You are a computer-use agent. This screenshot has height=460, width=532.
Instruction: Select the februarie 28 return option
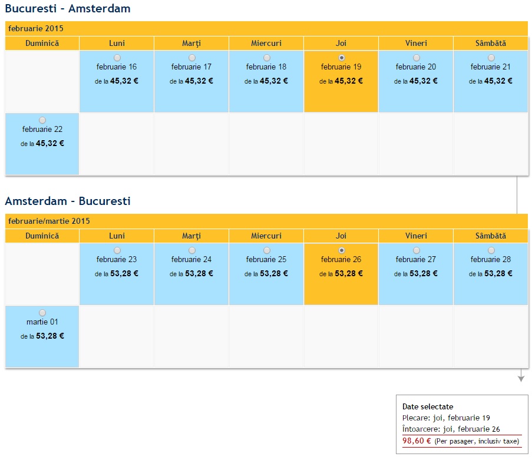(x=491, y=250)
